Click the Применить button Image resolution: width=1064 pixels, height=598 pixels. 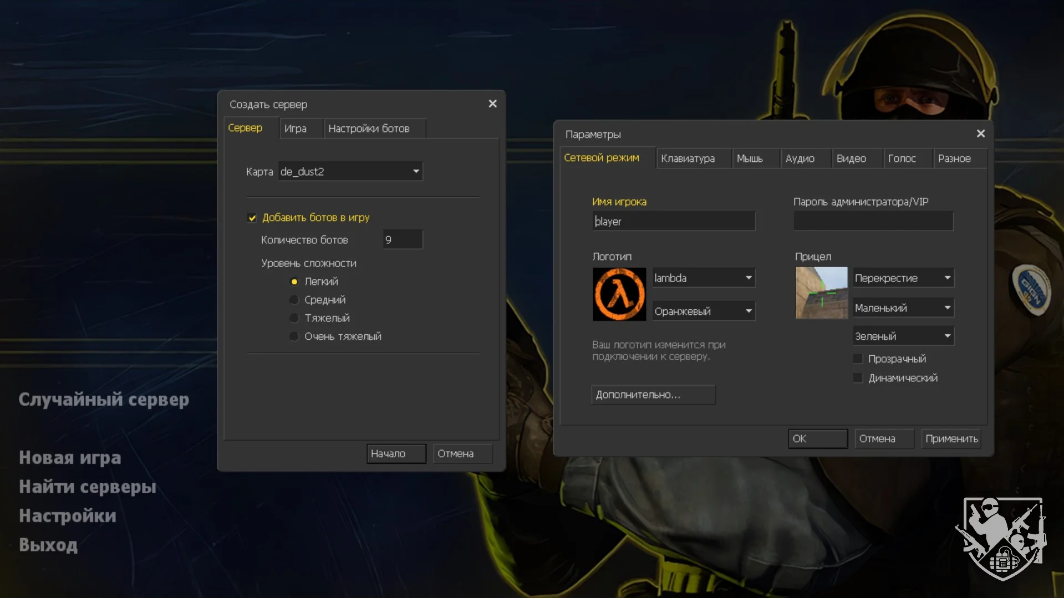pyautogui.click(x=951, y=439)
